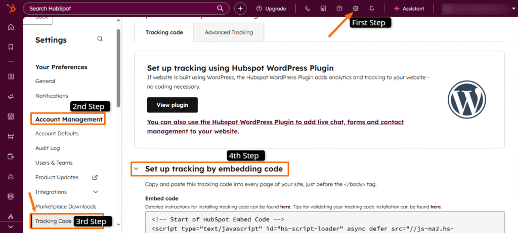Open the Automation workflows icon
Screen dimensions: 518x233
click(x=11, y=216)
